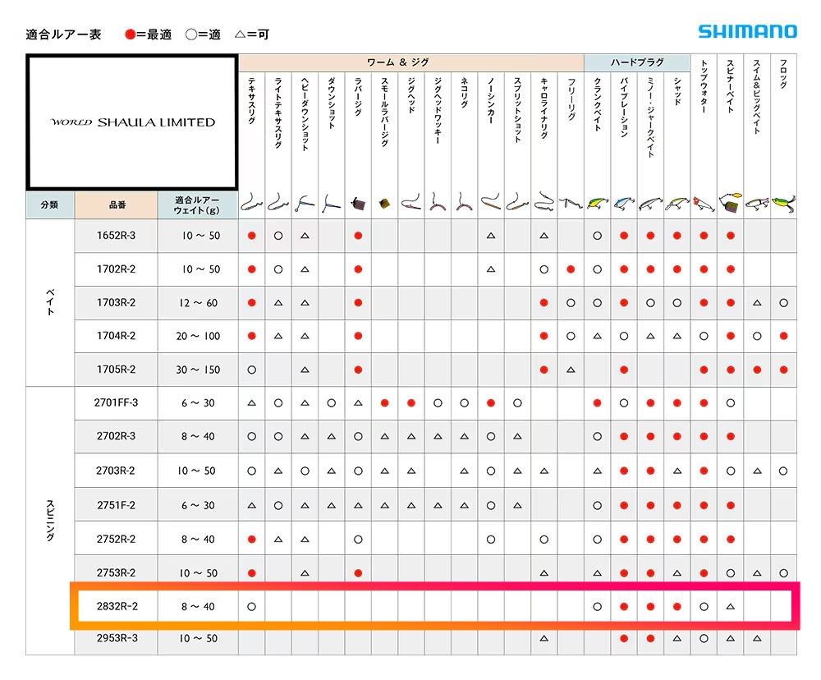The height and width of the screenshot is (680, 821).
Task: Click the 12 ~ 60 lure weight cell
Action: pos(198,303)
